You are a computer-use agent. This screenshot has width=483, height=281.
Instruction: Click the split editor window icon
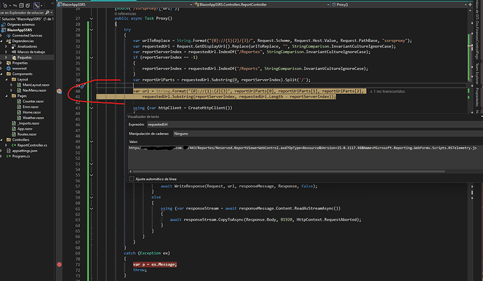pyautogui.click(x=470, y=5)
